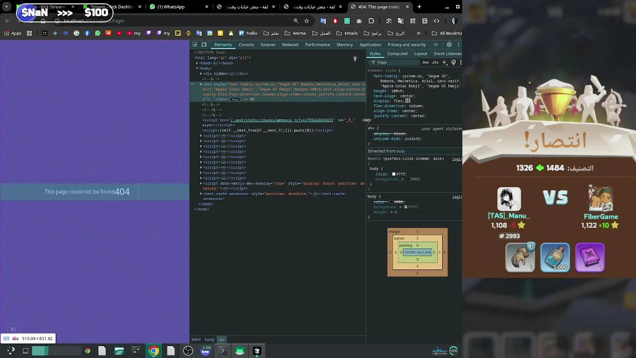Image resolution: width=636 pixels, height=358 pixels.
Task: Click the box model content size box
Action: [x=417, y=253]
